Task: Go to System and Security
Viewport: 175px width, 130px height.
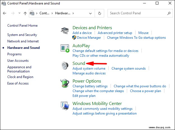Action: [x=22, y=35]
